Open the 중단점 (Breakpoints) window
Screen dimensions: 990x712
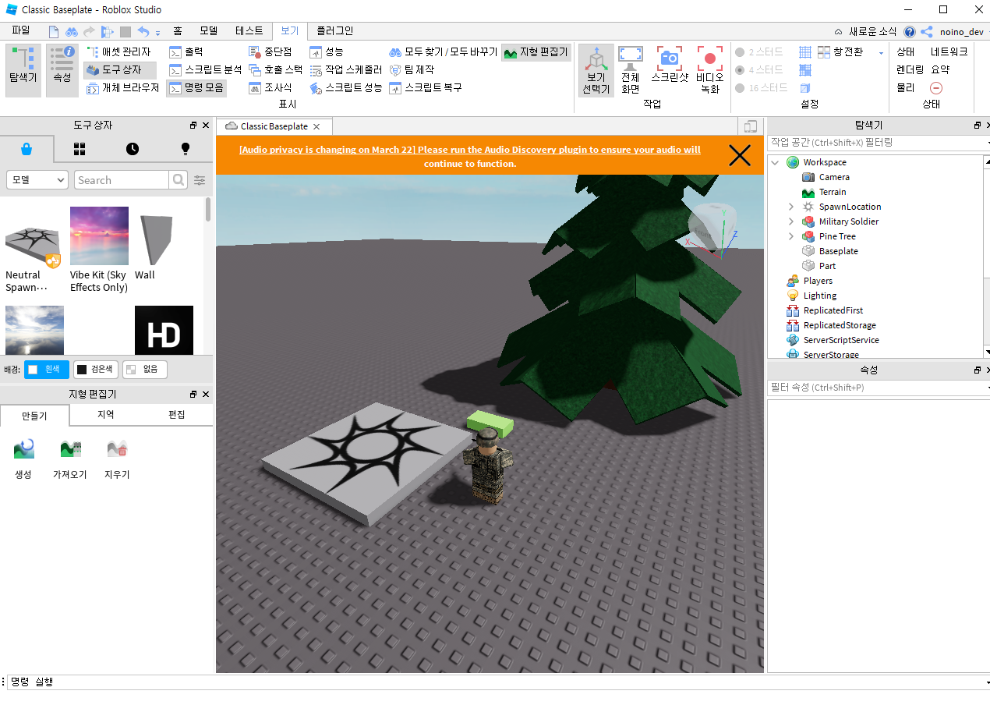pyautogui.click(x=270, y=51)
